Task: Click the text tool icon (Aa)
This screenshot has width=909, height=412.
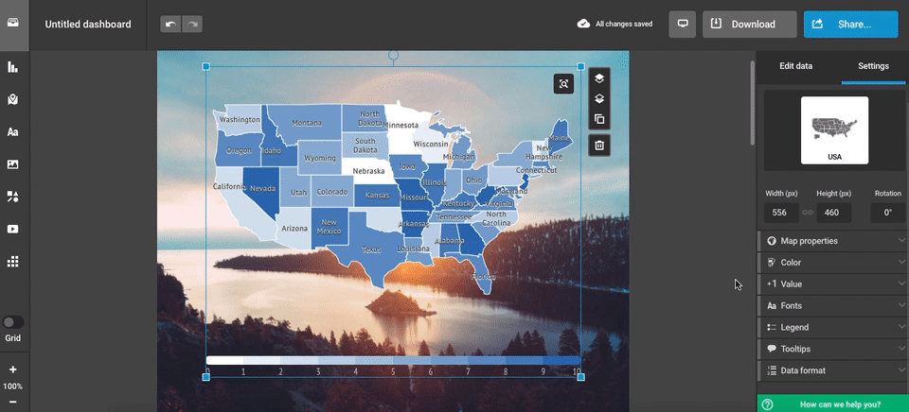Action: point(13,132)
